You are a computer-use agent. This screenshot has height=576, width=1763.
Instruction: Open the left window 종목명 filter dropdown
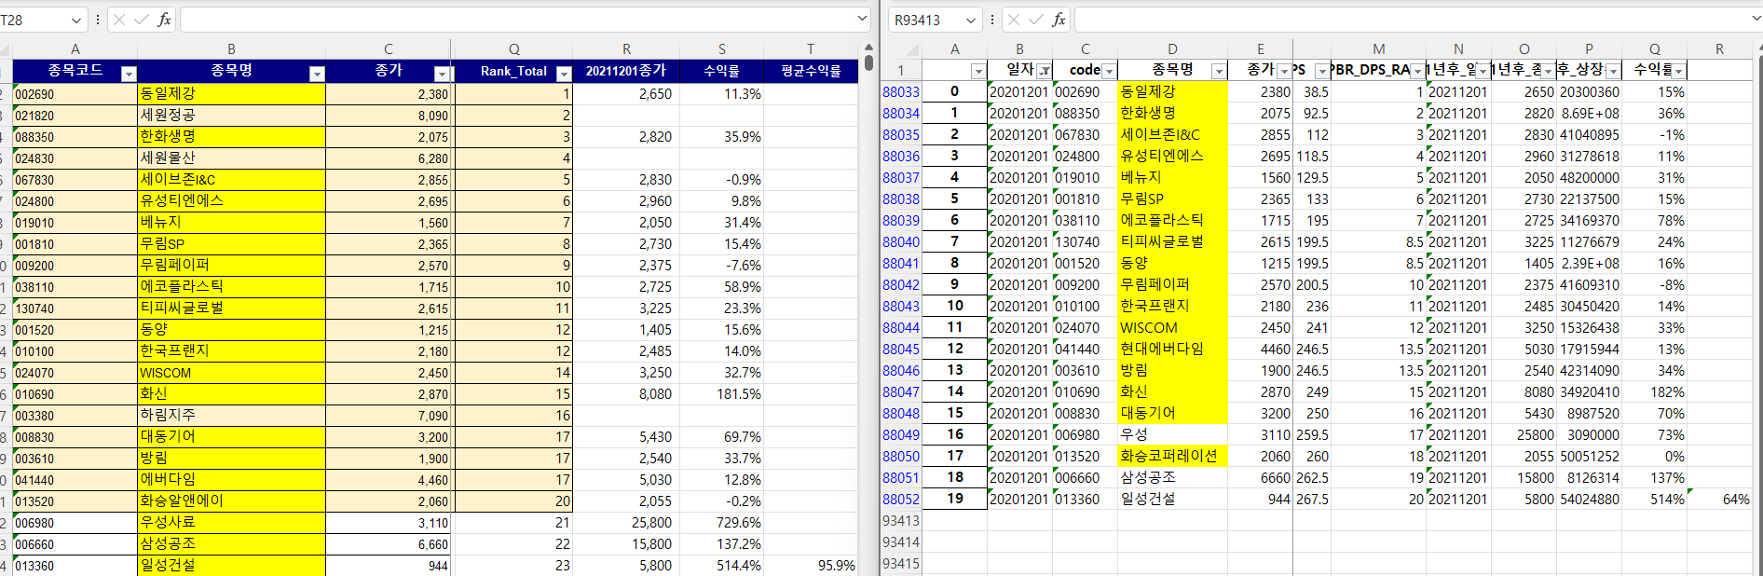317,73
